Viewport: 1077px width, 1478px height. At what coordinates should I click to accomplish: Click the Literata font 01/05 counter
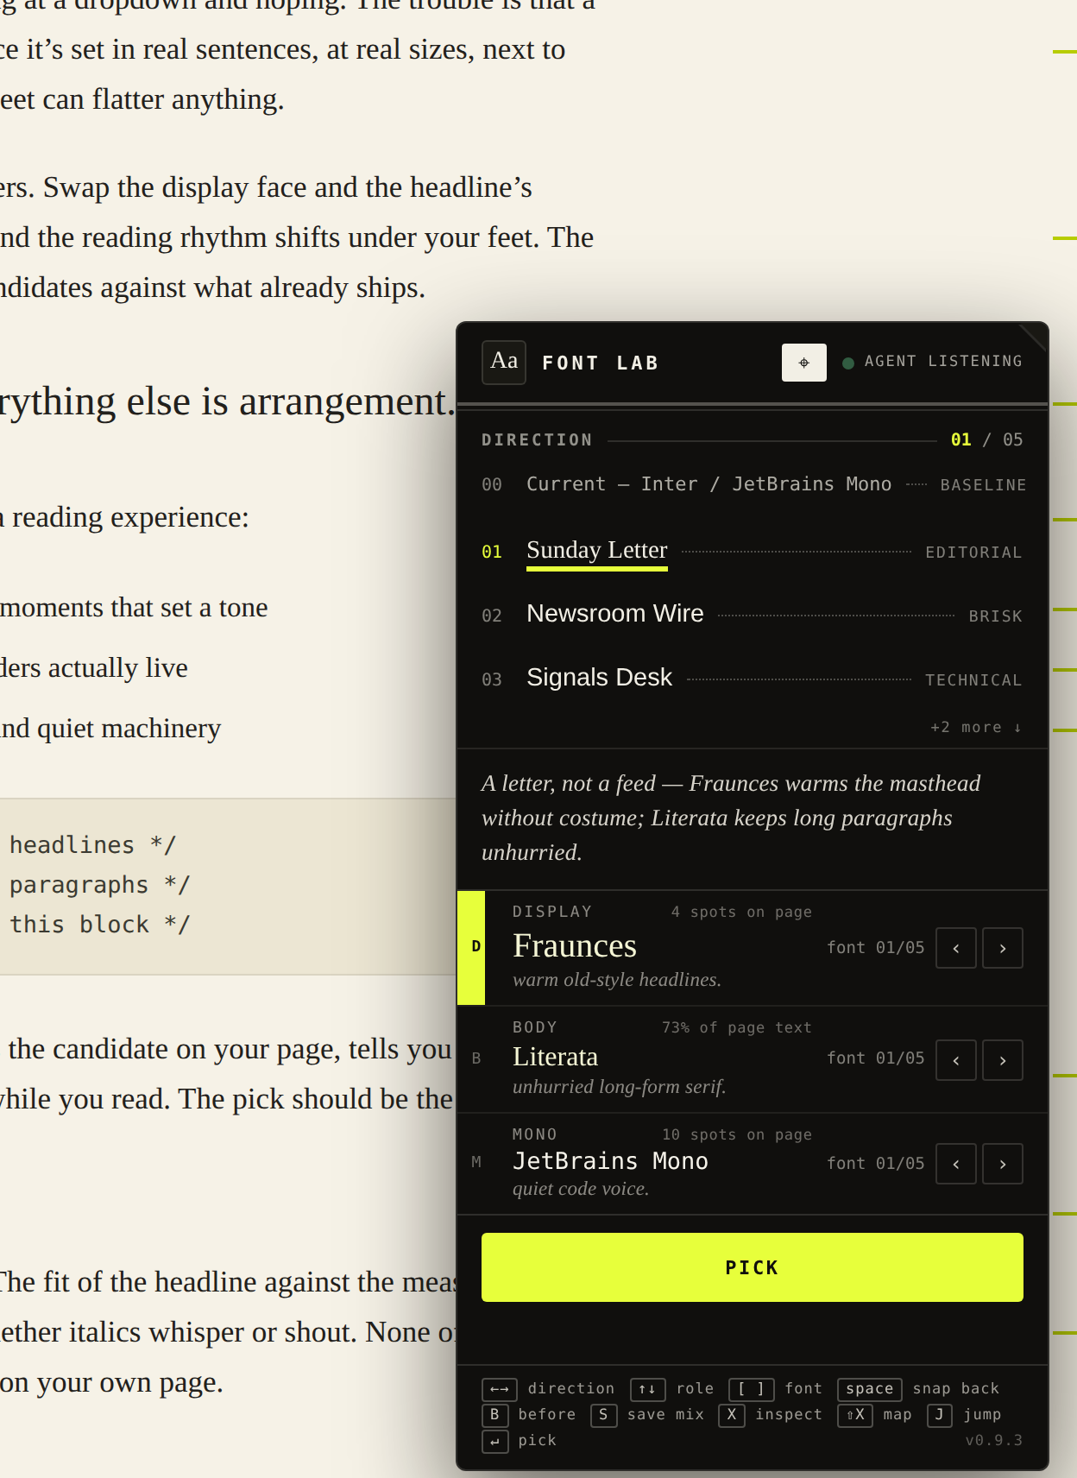point(875,1058)
